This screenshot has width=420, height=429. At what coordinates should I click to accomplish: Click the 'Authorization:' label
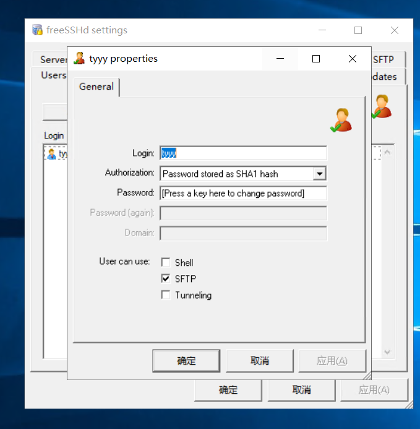tap(129, 172)
